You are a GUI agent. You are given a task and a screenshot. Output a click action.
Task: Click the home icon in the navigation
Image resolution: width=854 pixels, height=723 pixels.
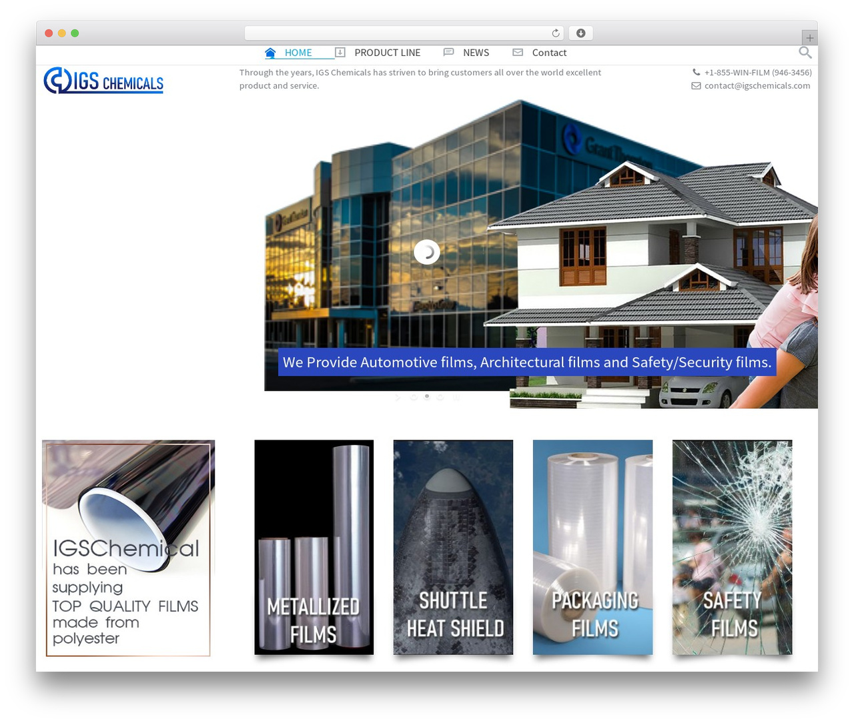point(270,53)
